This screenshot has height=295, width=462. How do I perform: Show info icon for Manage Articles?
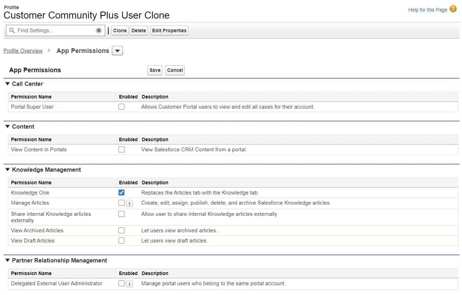(x=129, y=203)
